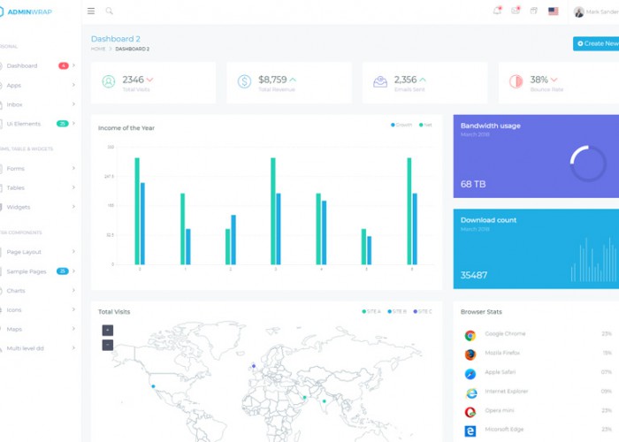Click the Bounce Rate half-circle icon
The width and height of the screenshot is (619, 442).
[516, 81]
